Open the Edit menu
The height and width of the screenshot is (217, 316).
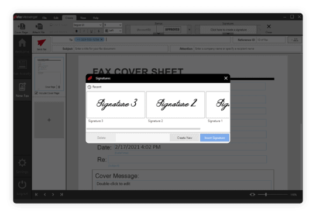point(56,18)
